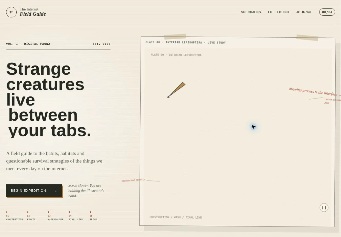Click the 00/04 counter pill
This screenshot has width=341, height=237.
(327, 12)
